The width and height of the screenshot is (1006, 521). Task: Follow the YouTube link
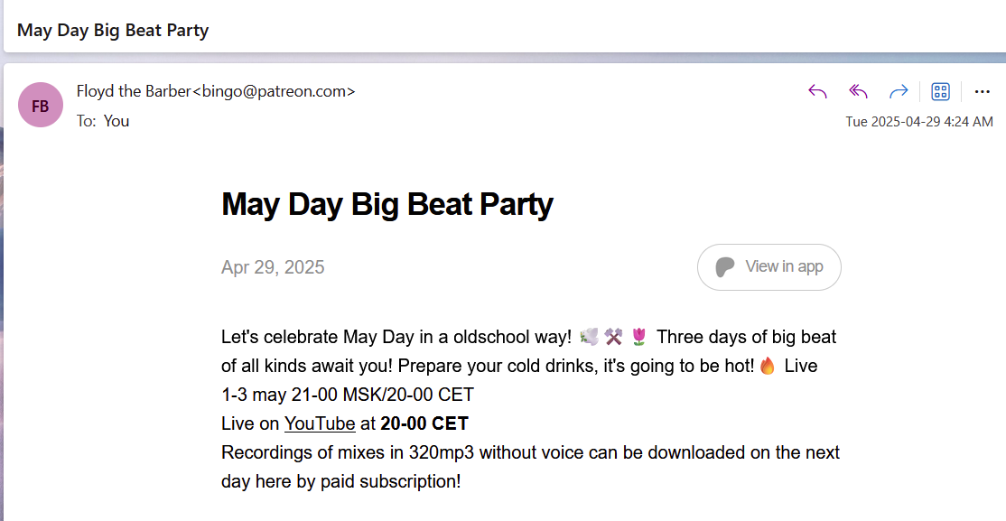tap(320, 423)
